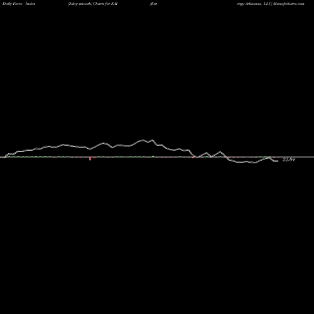Click the '(2day smooth) Charts for EAI' text

[x=92, y=4]
